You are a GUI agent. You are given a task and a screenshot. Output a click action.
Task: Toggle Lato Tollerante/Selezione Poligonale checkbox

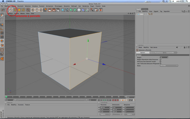coord(160,64)
